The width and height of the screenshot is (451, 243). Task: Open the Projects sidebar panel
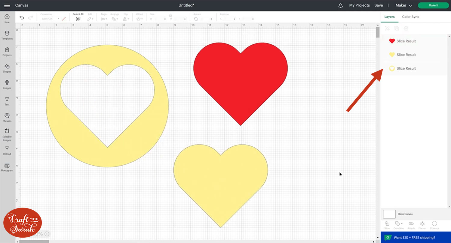tap(7, 52)
